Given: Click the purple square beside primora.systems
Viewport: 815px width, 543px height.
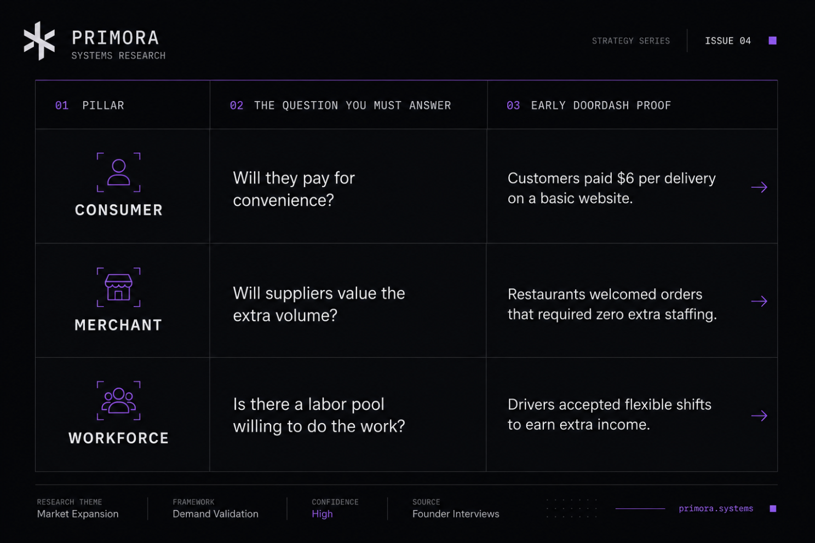Looking at the screenshot, I should 773,509.
